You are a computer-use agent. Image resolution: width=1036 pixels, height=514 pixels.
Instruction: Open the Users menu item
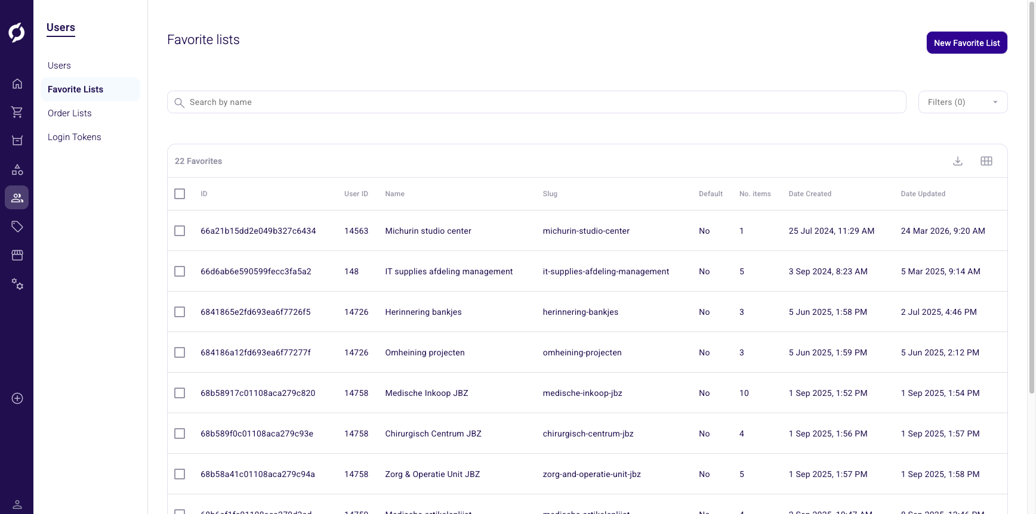coord(59,66)
